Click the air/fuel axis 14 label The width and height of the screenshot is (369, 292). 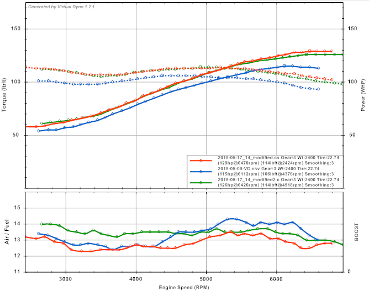18,224
